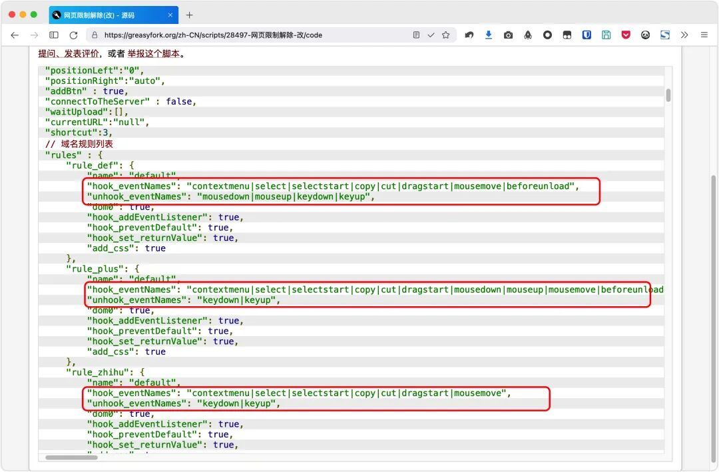The width and height of the screenshot is (719, 472).
Task: Show site security info via lock icon
Action: tap(95, 35)
